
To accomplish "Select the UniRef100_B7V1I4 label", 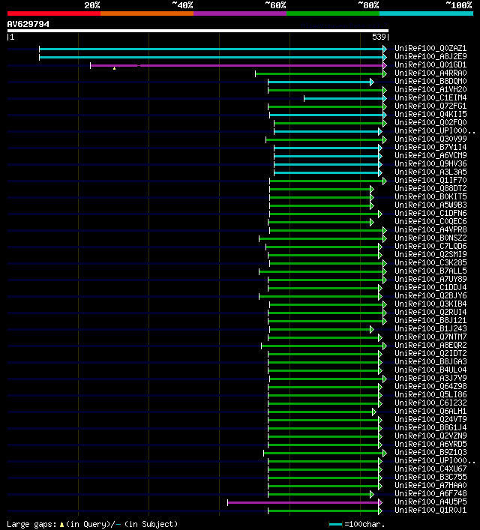I will coord(430,148).
